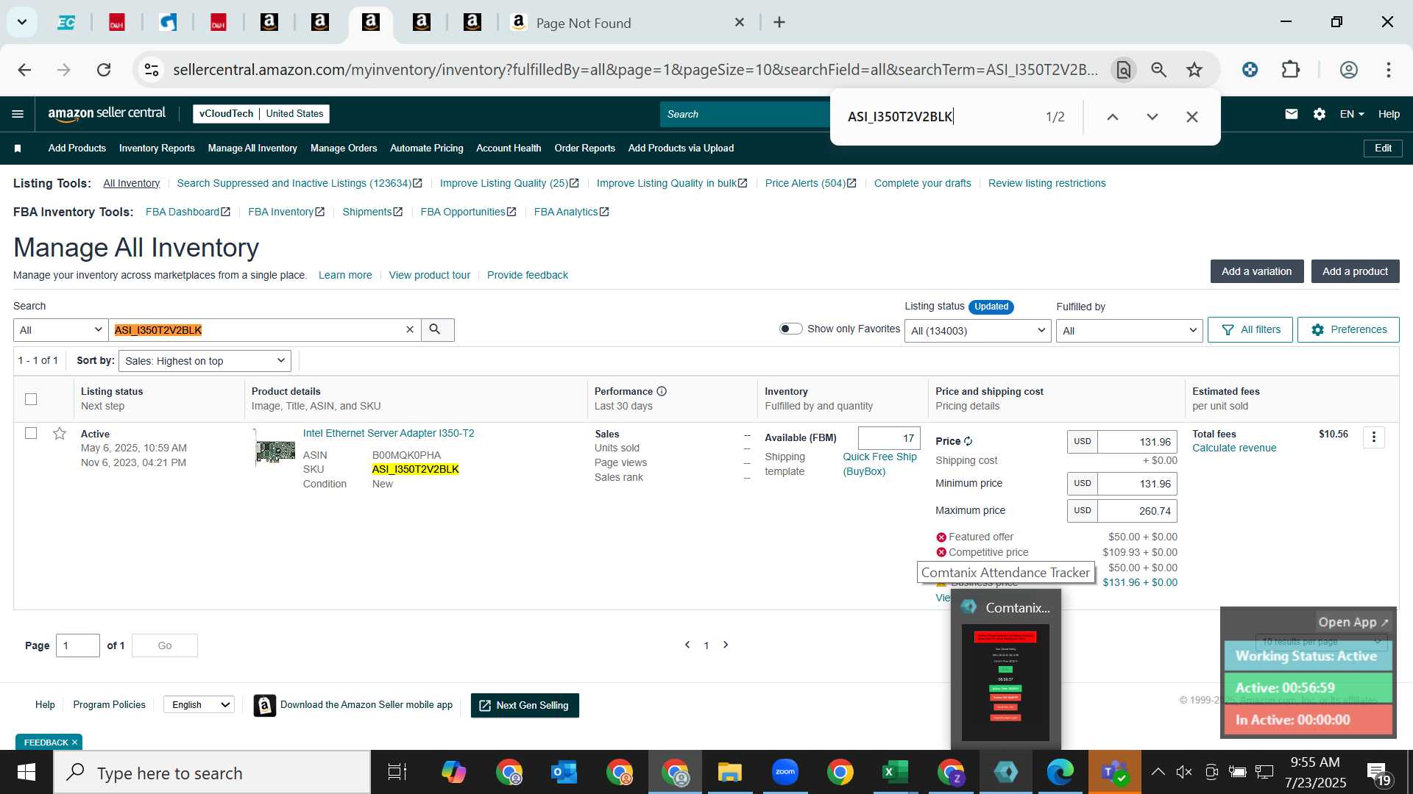Open the Sort by Sales dropdown
The width and height of the screenshot is (1413, 794).
tap(205, 361)
